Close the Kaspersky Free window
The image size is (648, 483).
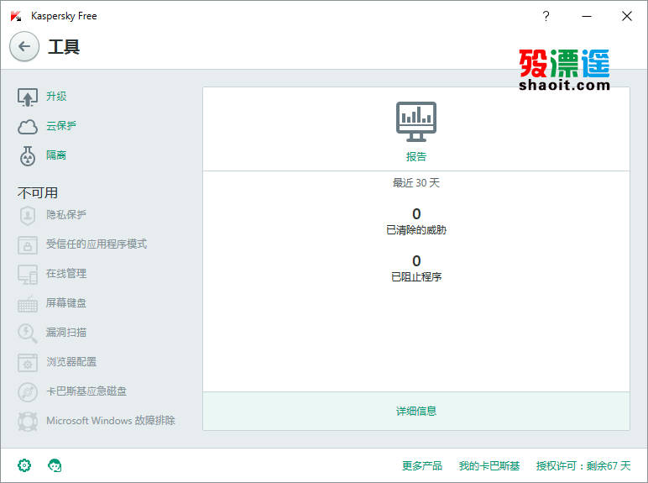tap(627, 16)
